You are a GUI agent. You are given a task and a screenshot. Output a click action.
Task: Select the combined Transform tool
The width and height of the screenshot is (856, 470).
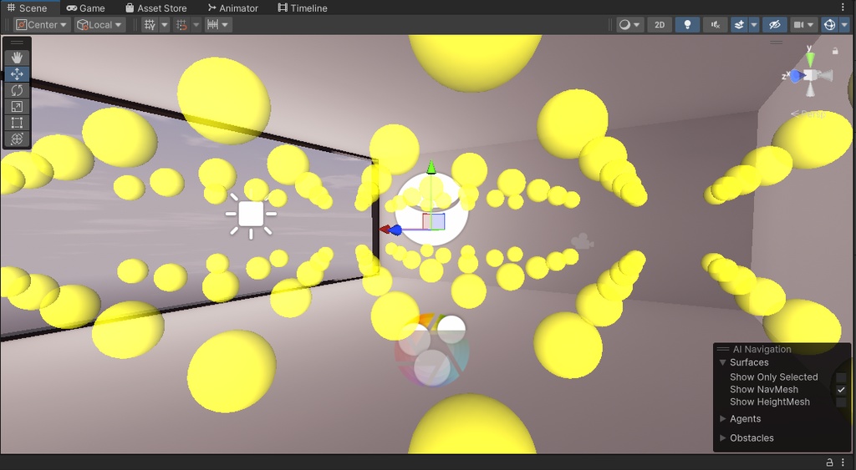[17, 139]
